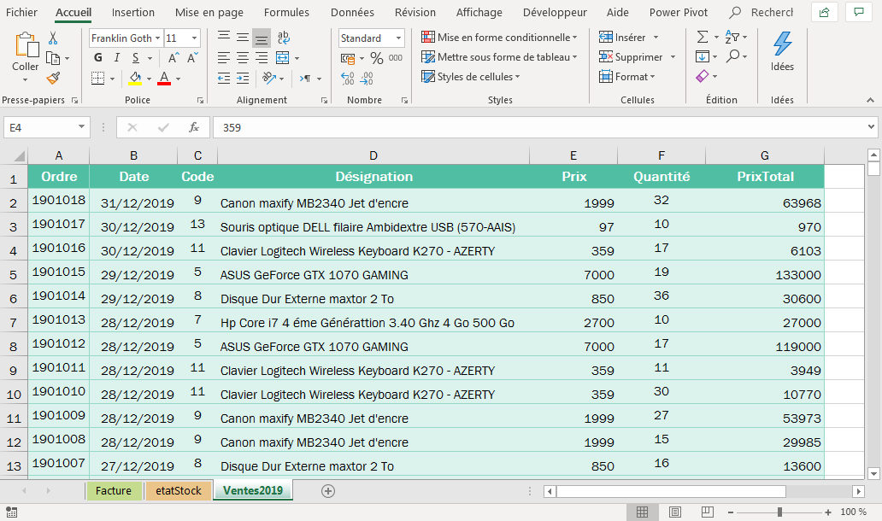Apply thousands separator 000 format
The height and width of the screenshot is (521, 882).
[x=396, y=58]
